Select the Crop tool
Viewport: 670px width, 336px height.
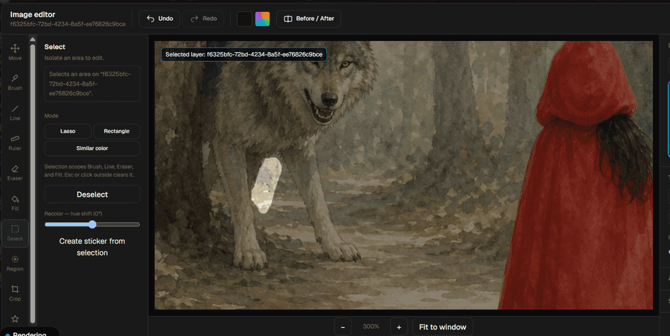[15, 294]
